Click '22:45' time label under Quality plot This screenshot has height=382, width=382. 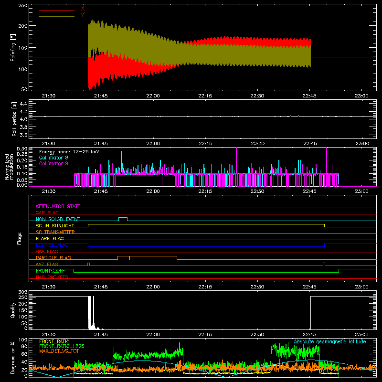tap(309, 335)
